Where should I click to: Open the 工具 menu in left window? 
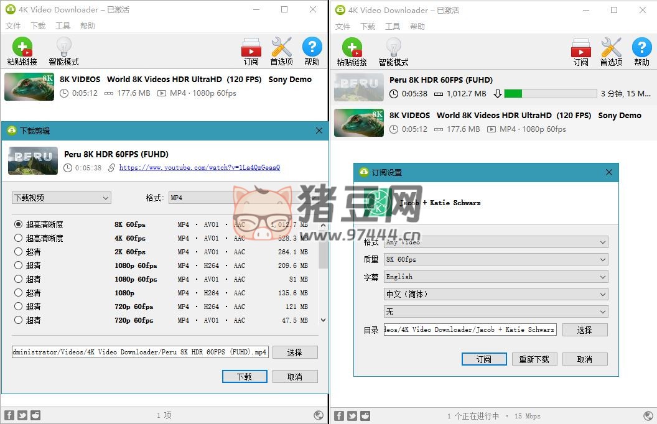(x=63, y=26)
